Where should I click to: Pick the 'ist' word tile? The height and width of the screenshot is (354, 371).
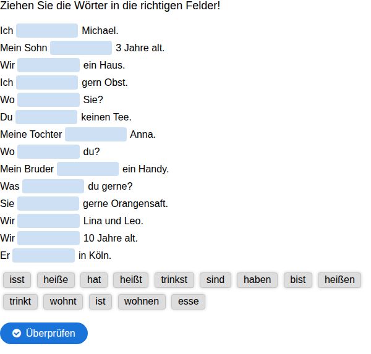point(100,301)
